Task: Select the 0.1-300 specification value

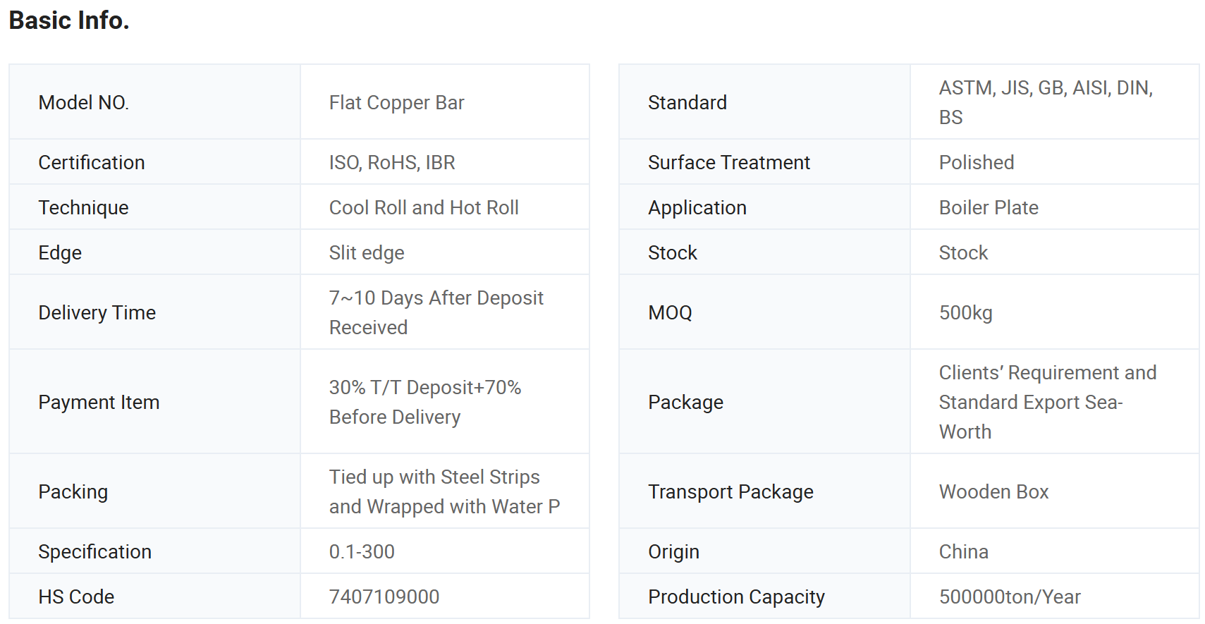Action: tap(362, 551)
